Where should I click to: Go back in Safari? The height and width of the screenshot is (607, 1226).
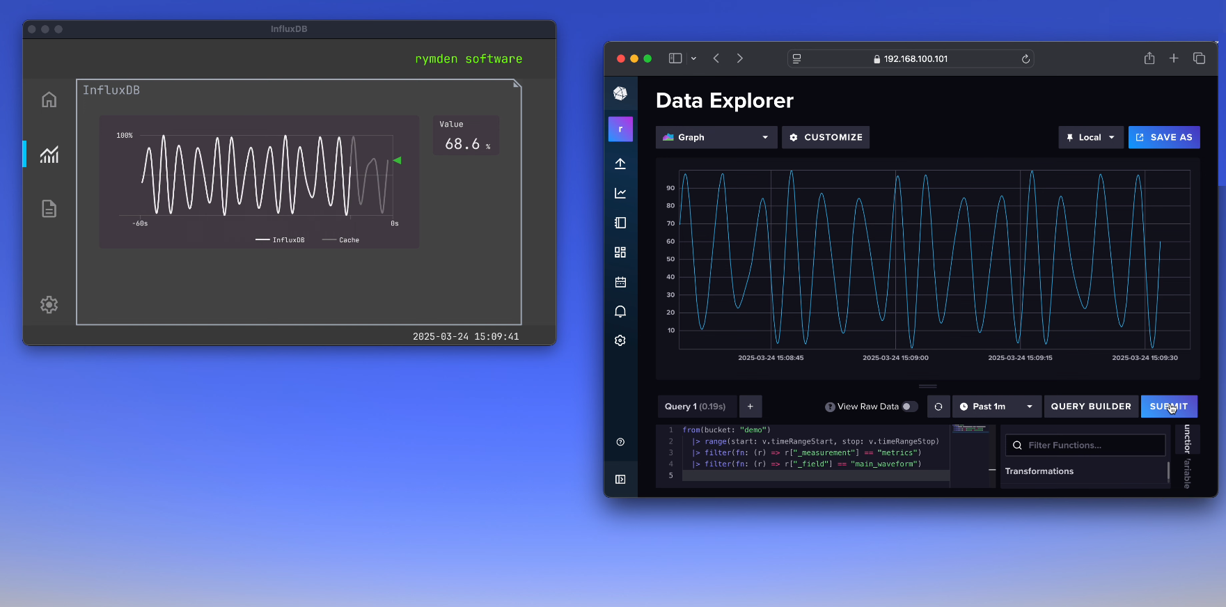(x=716, y=58)
